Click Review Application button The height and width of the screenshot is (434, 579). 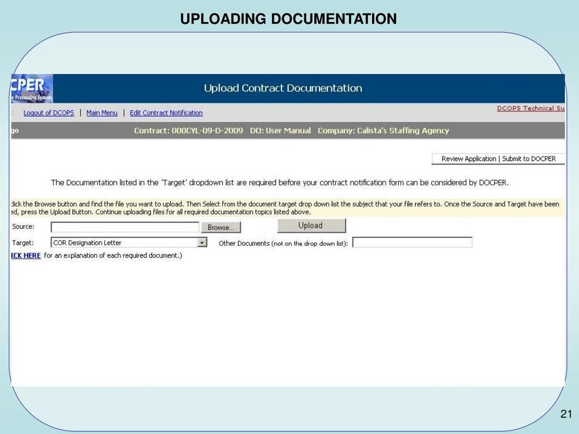tap(469, 159)
